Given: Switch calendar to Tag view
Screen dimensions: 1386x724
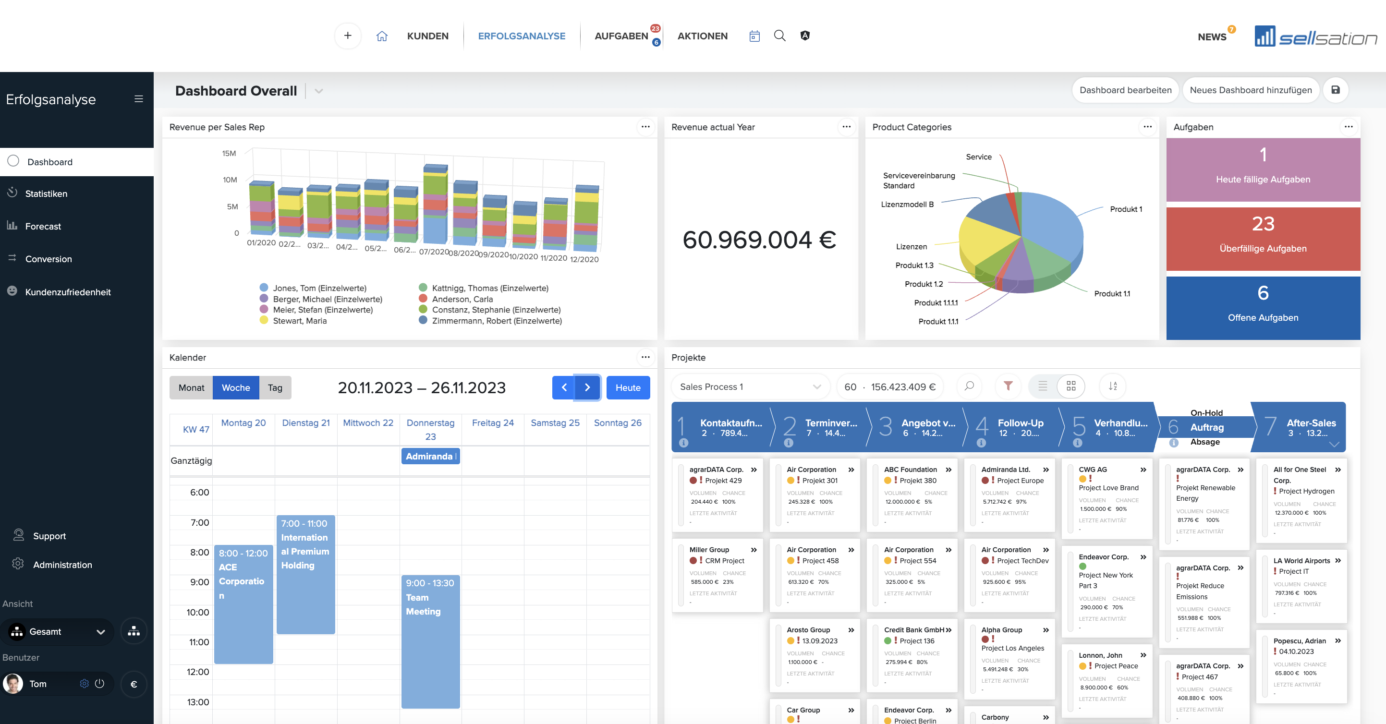Looking at the screenshot, I should tap(275, 387).
